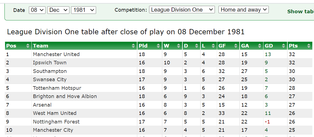Viewport: 314px width, 137px height.
Task: Sort goals for via GF arrows
Action: pos(236,46)
